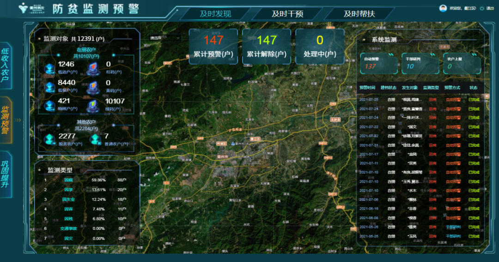Viewport: 499px width, 262px height.
Task: Click the 预警时间 column header
Action: click(367, 88)
